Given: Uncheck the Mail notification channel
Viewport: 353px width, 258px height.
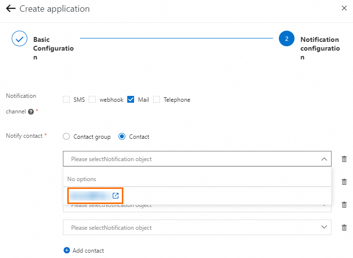Looking at the screenshot, I should coord(131,100).
